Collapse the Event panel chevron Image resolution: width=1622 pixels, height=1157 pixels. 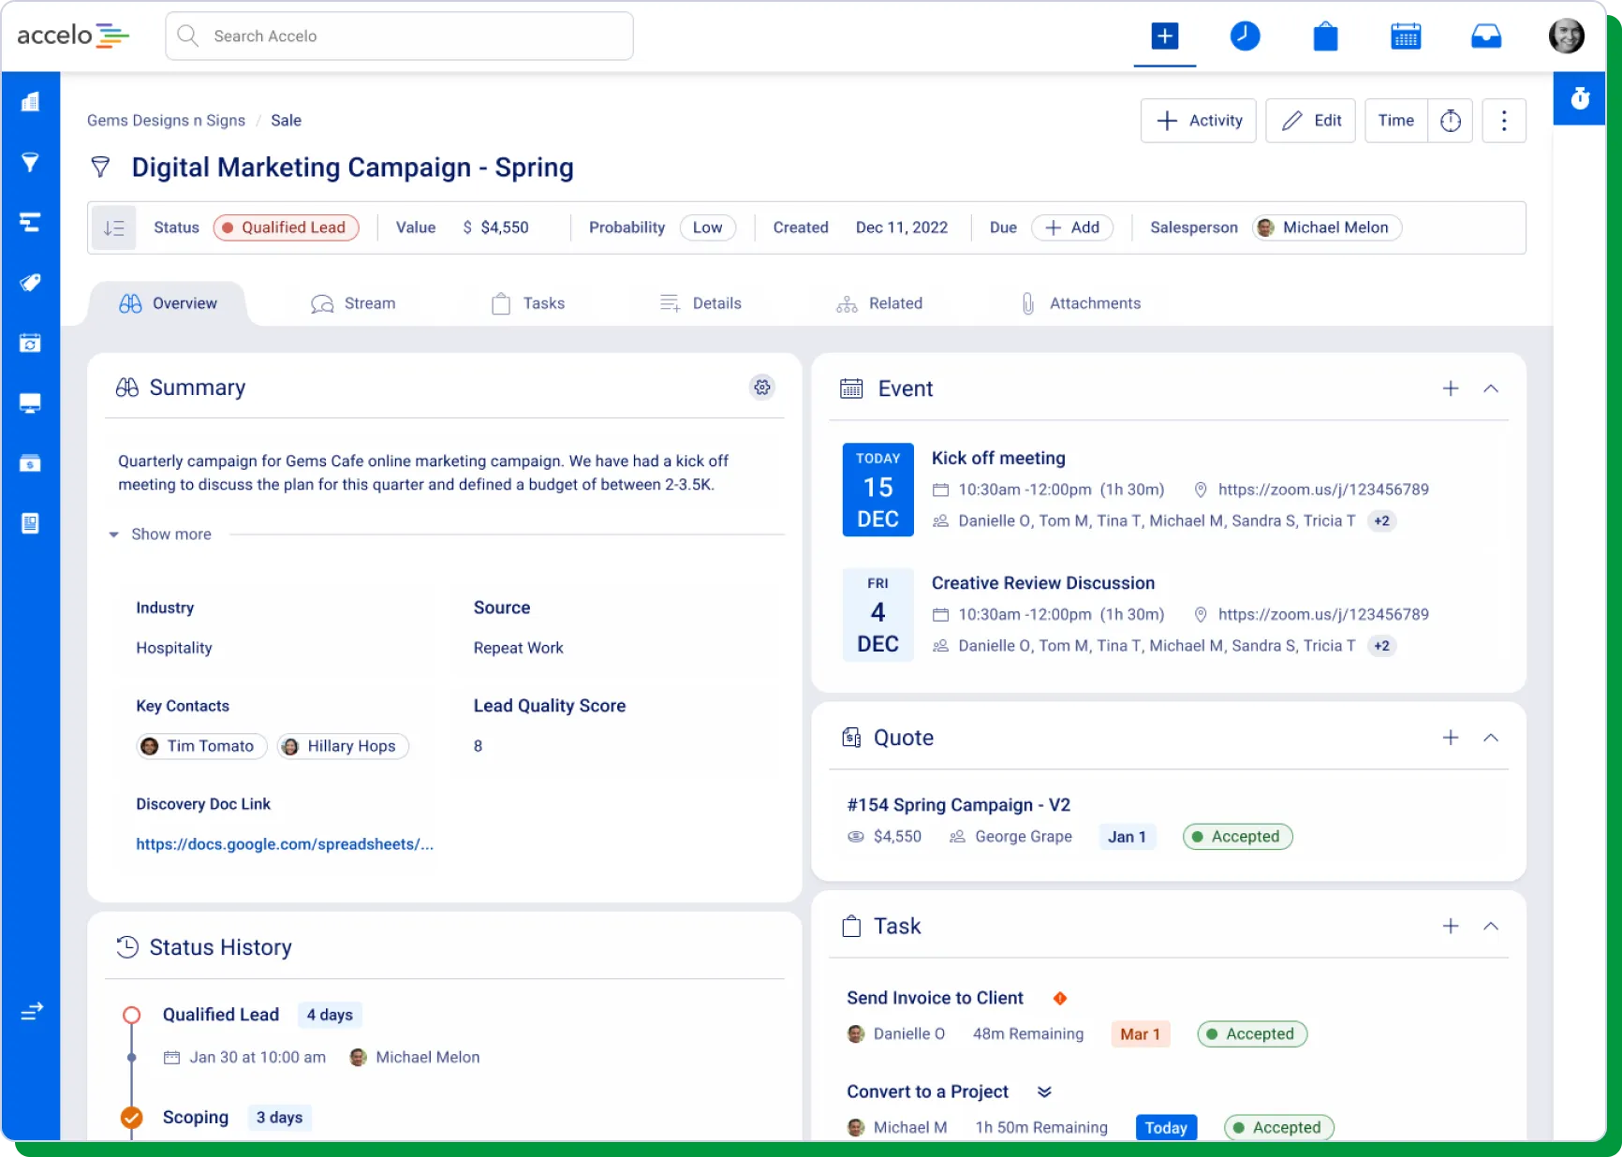pos(1491,388)
